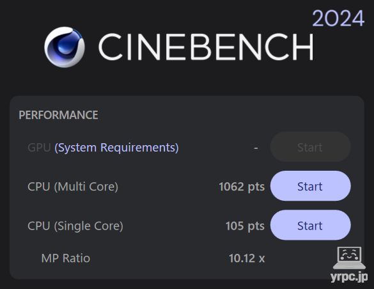Click the MP Ratio label
374x289 pixels.
66,258
